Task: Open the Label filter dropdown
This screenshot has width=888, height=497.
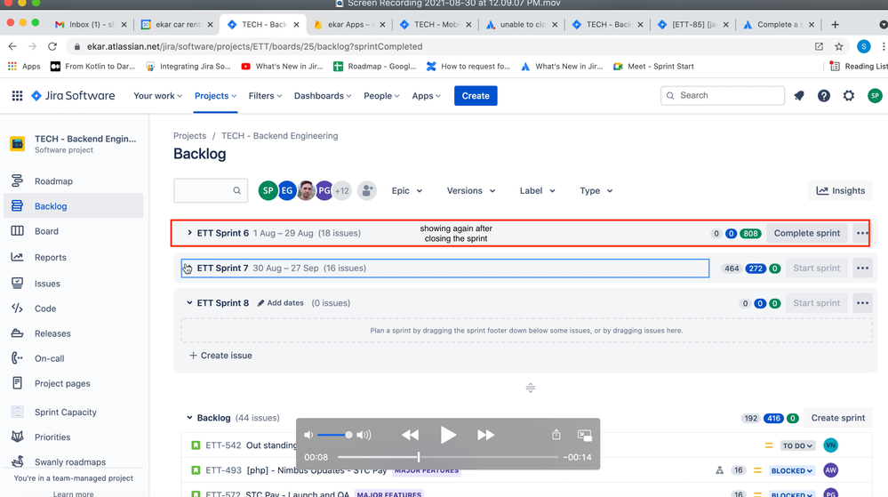Action: [537, 191]
